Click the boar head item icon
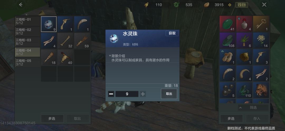The width and height of the screenshot is (285, 131). [261, 90]
